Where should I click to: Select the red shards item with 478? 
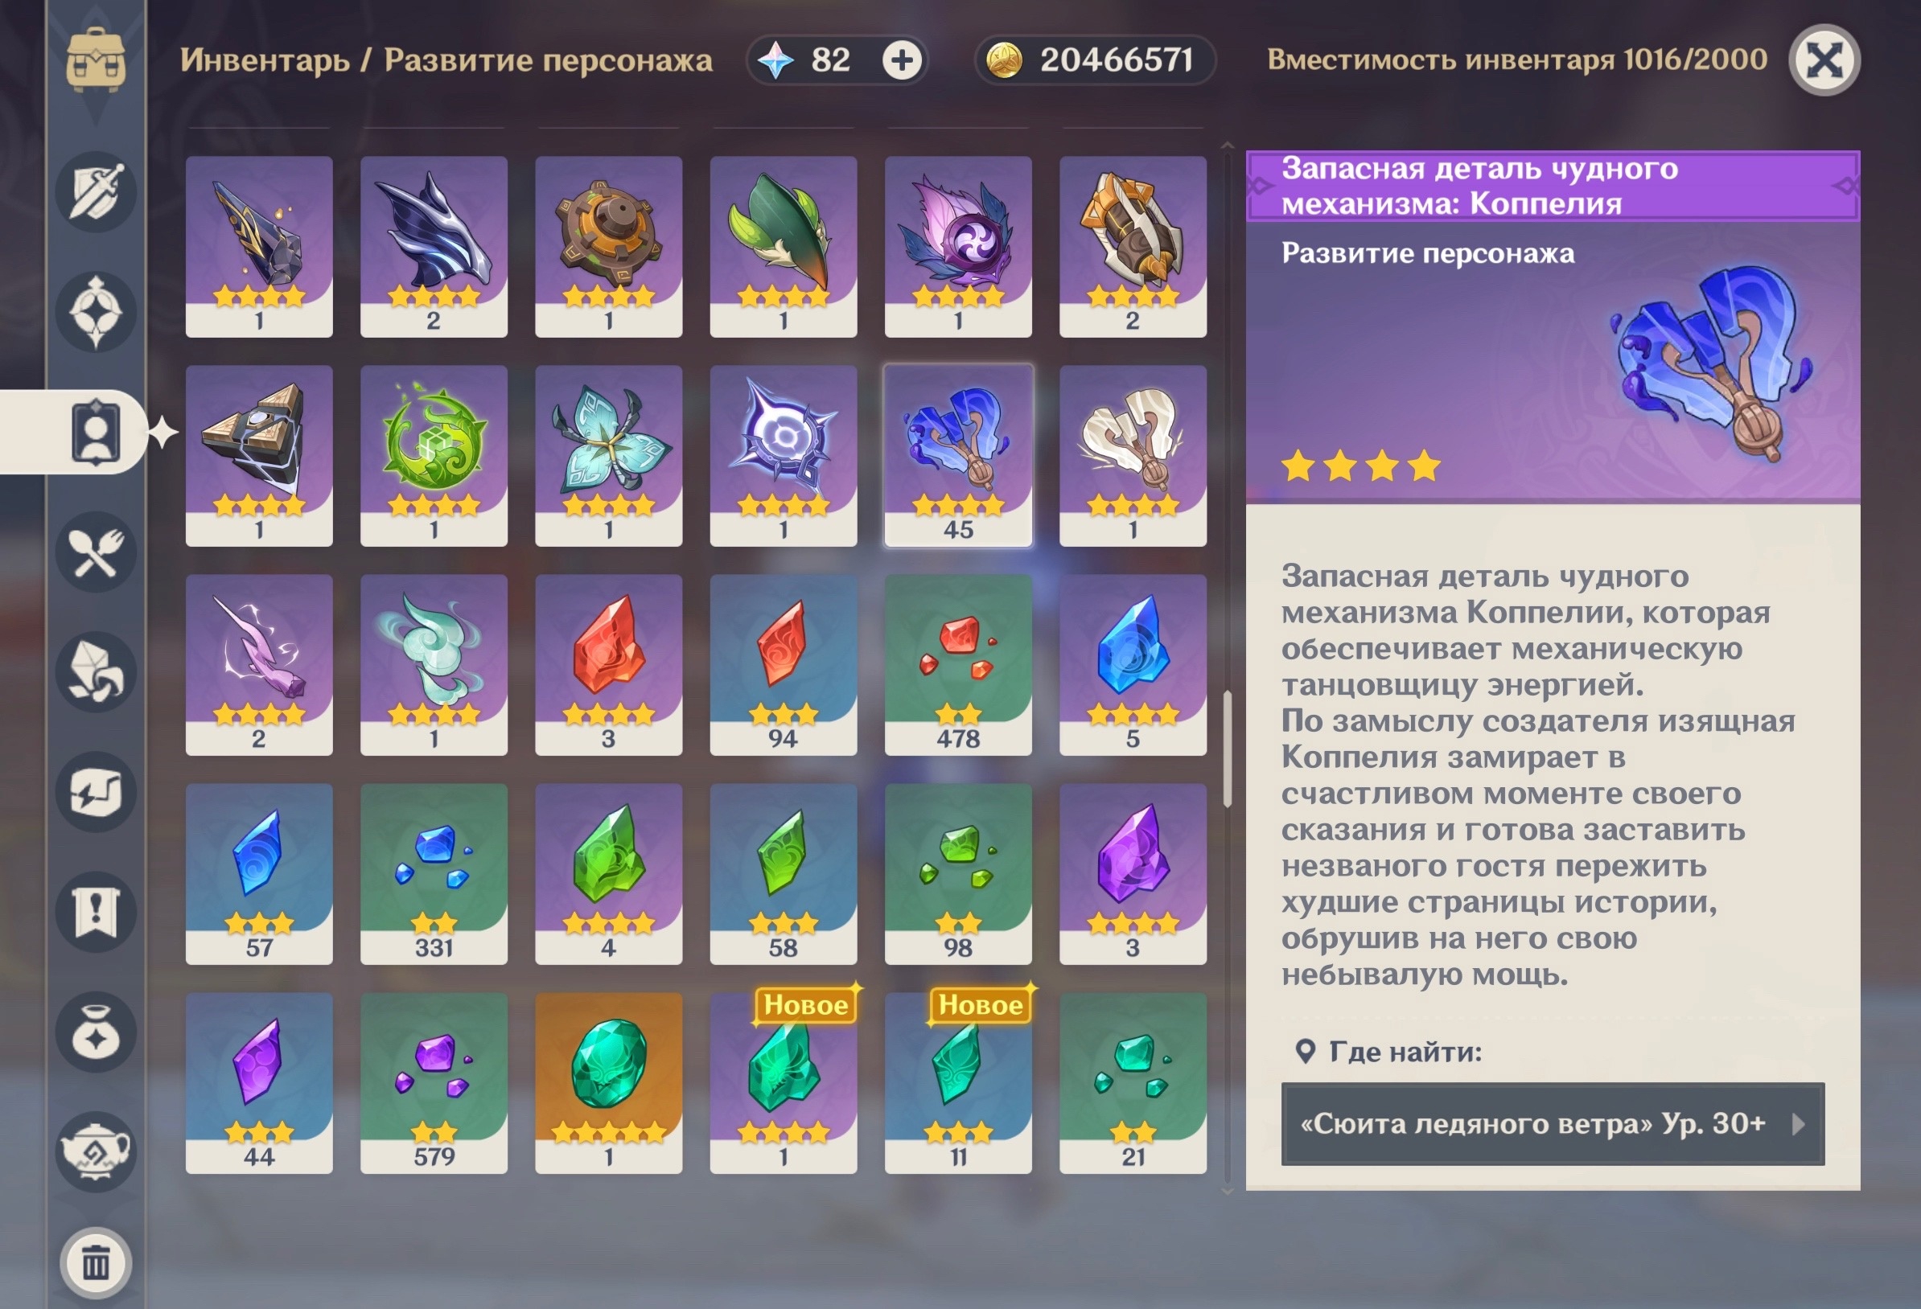click(958, 664)
